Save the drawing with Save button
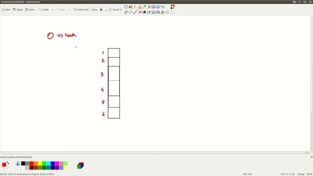The height and width of the screenshot is (176, 313). 30,10
